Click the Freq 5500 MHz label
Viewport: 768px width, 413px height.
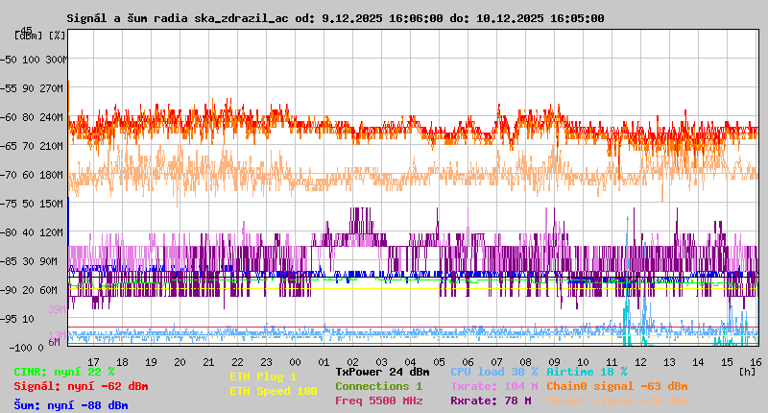point(378,401)
